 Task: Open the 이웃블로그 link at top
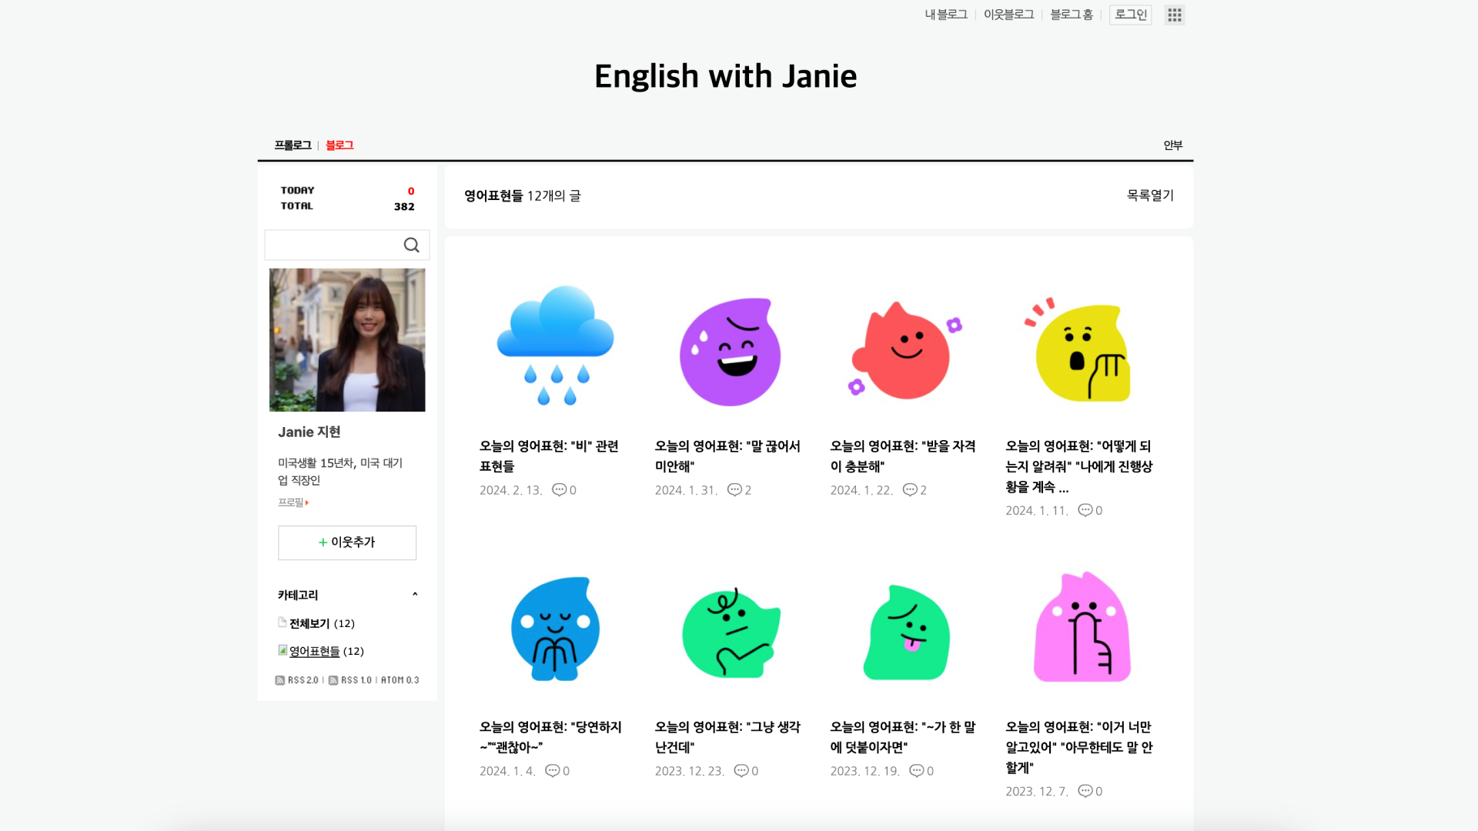pos(1008,15)
